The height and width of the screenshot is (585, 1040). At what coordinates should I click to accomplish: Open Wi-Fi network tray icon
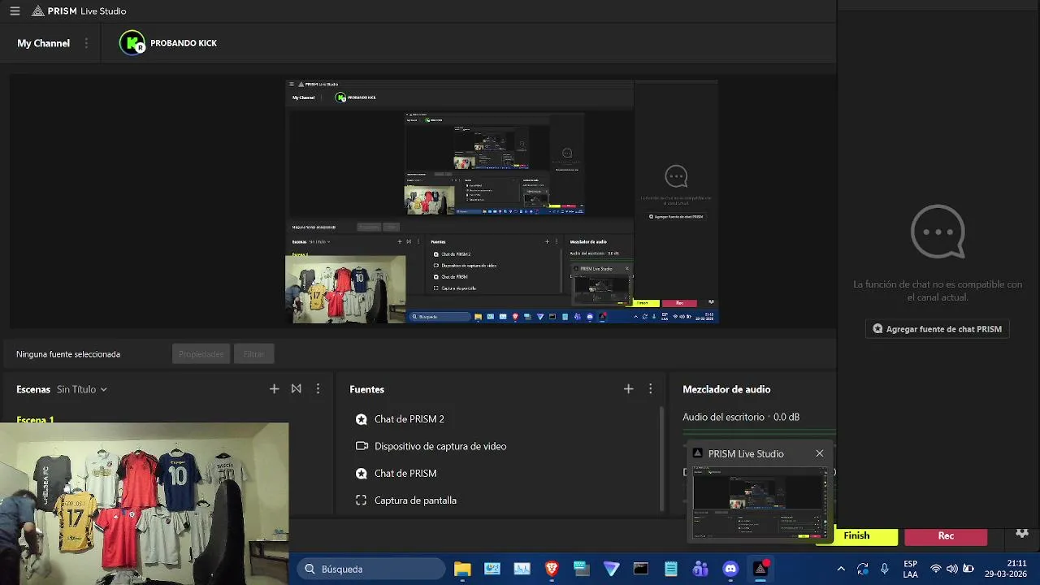pyautogui.click(x=936, y=569)
